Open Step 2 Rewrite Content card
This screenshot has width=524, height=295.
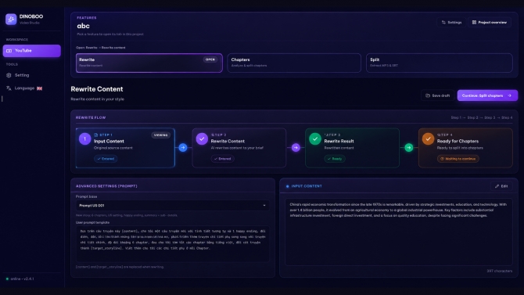[x=239, y=147]
